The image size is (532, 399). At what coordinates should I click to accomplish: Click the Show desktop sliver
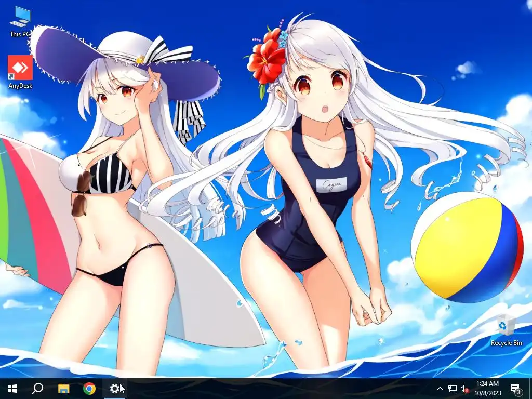[530, 389]
